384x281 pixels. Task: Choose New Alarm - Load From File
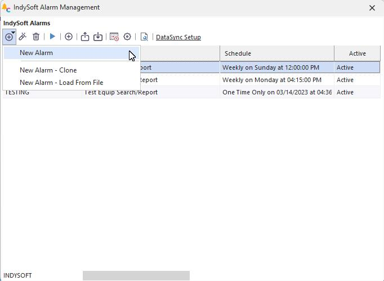point(61,83)
